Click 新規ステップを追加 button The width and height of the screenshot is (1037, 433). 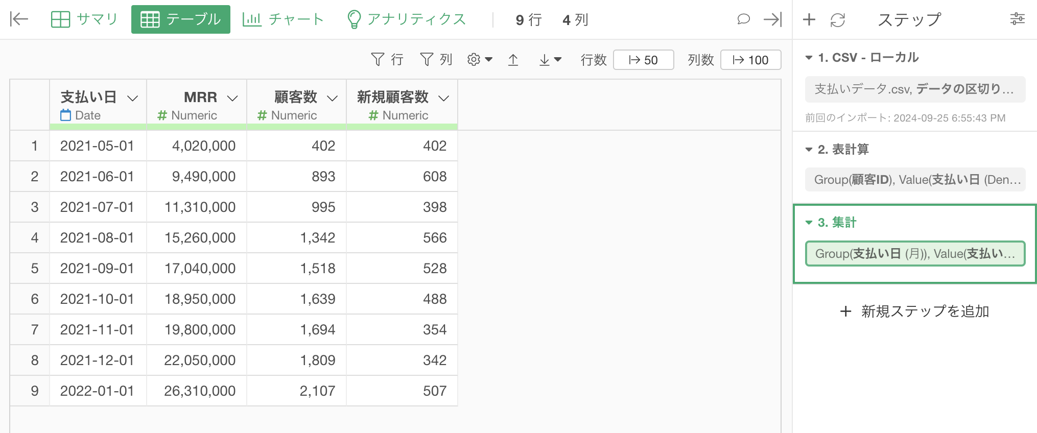pos(914,311)
